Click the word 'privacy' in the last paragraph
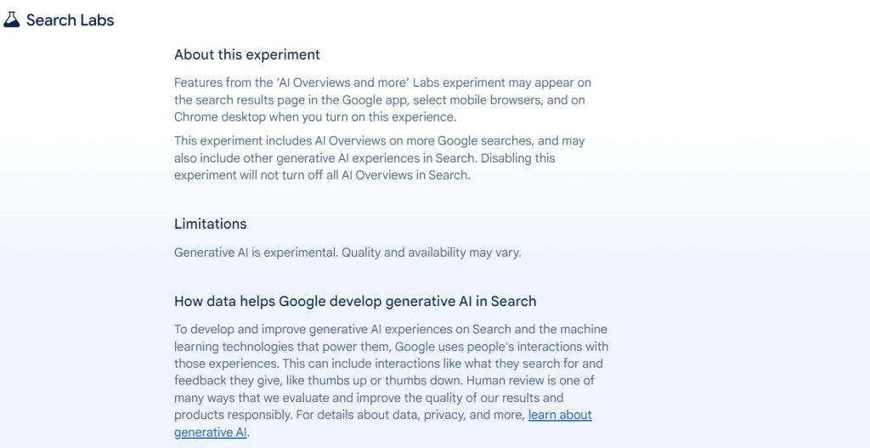Image resolution: width=870 pixels, height=448 pixels. pyautogui.click(x=436, y=415)
